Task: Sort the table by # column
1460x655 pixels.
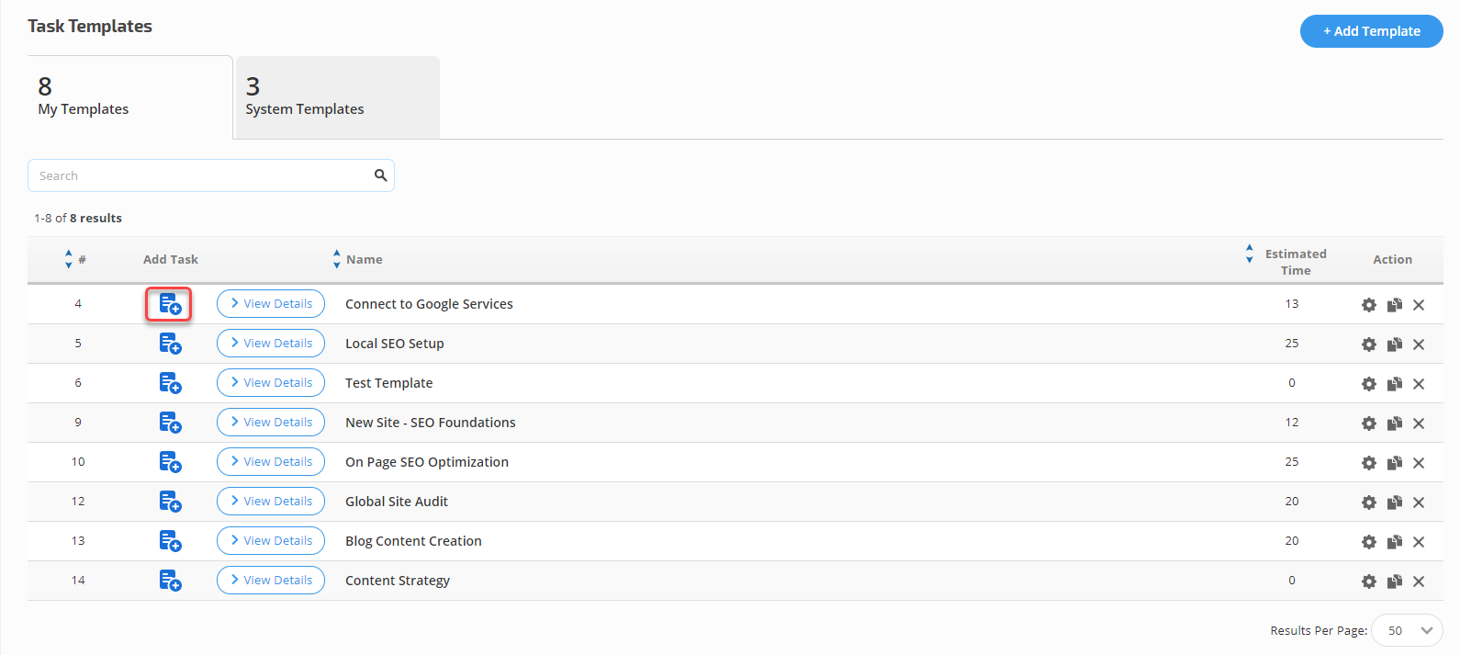Action: 69,259
